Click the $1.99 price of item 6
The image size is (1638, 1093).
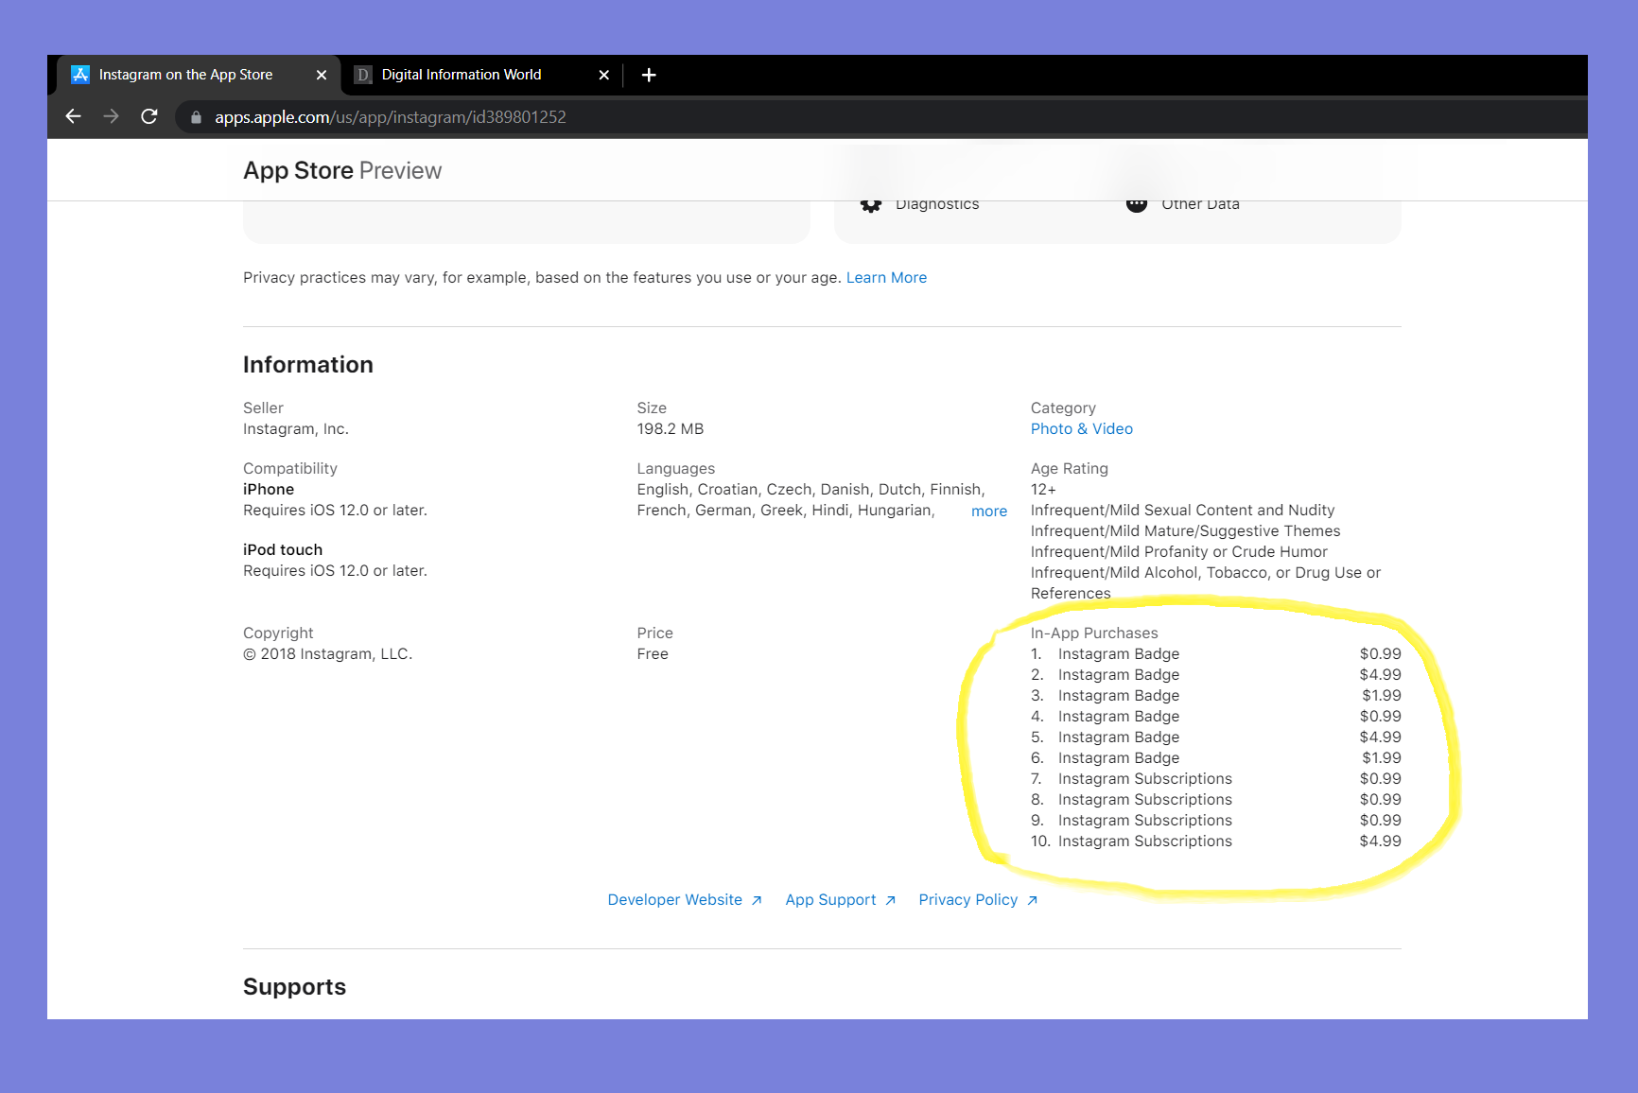1382,758
